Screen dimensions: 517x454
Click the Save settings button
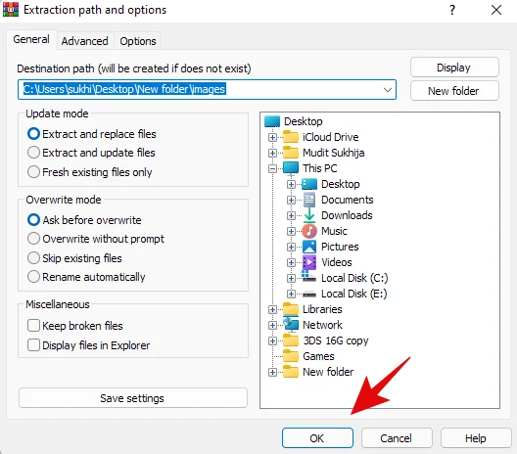[133, 398]
